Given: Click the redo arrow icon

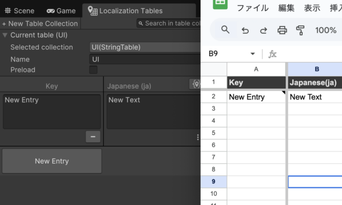Looking at the screenshot, I should pyautogui.click(x=263, y=30).
